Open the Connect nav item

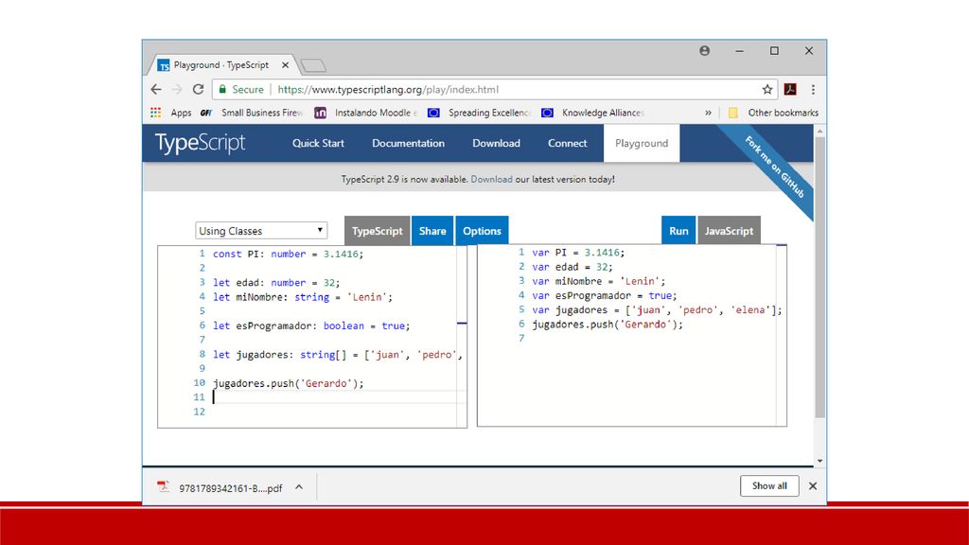point(568,144)
